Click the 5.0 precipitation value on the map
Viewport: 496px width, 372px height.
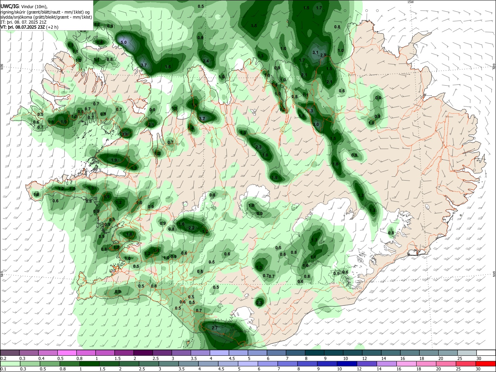pyautogui.click(x=124, y=42)
